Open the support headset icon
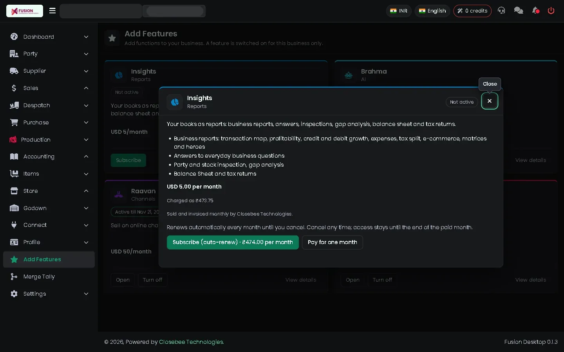Image resolution: width=564 pixels, height=352 pixels. coord(501,11)
